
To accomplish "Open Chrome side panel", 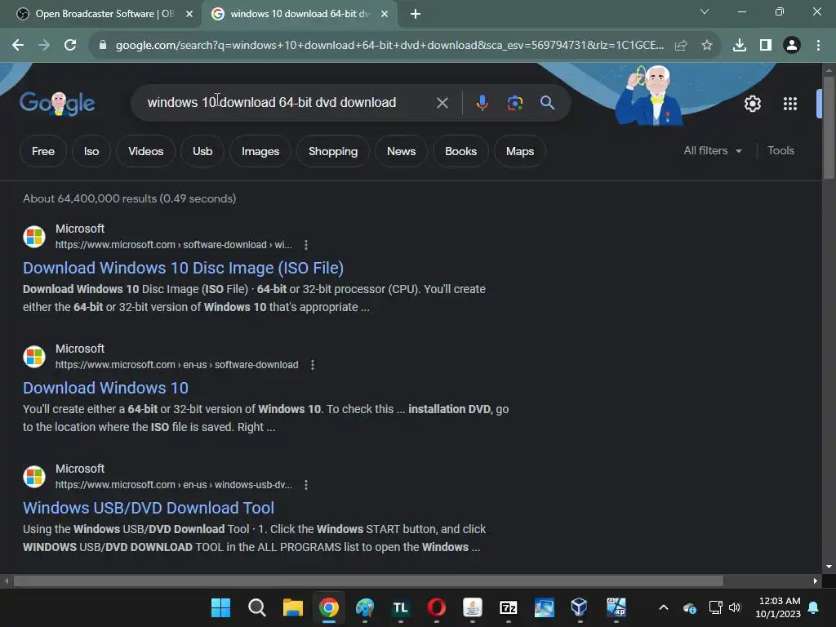I will coord(766,46).
